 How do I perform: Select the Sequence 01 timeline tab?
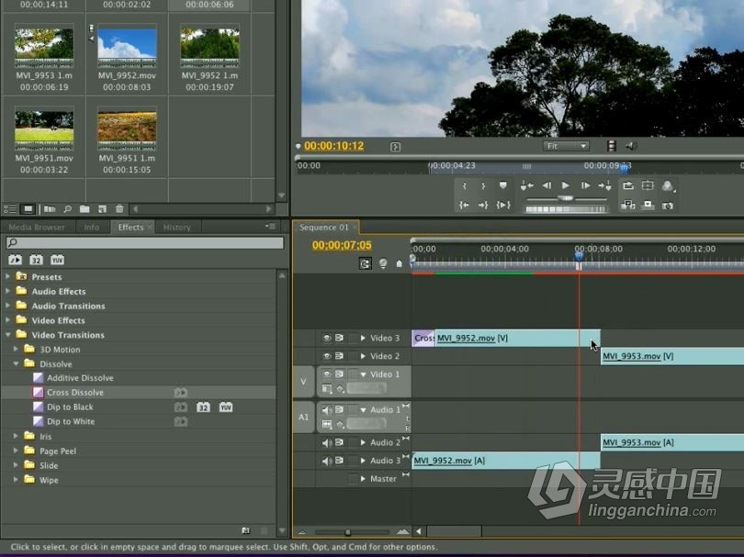(324, 228)
